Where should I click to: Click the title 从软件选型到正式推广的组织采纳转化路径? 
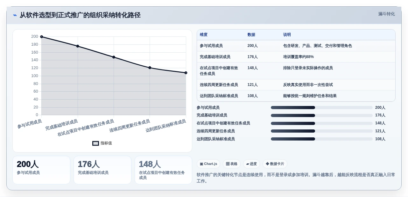coord(80,15)
